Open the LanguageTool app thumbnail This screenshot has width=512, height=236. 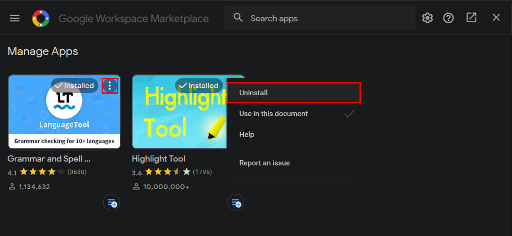click(64, 112)
